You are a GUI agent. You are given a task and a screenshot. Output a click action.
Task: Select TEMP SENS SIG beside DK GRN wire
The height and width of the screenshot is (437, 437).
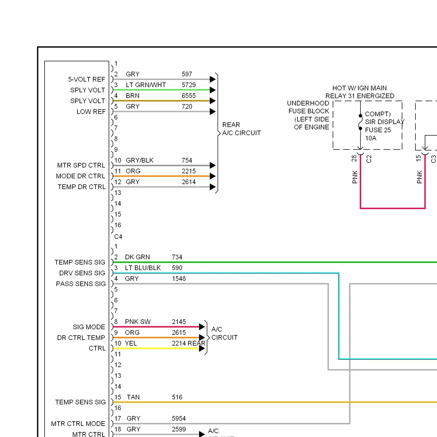pyautogui.click(x=80, y=262)
